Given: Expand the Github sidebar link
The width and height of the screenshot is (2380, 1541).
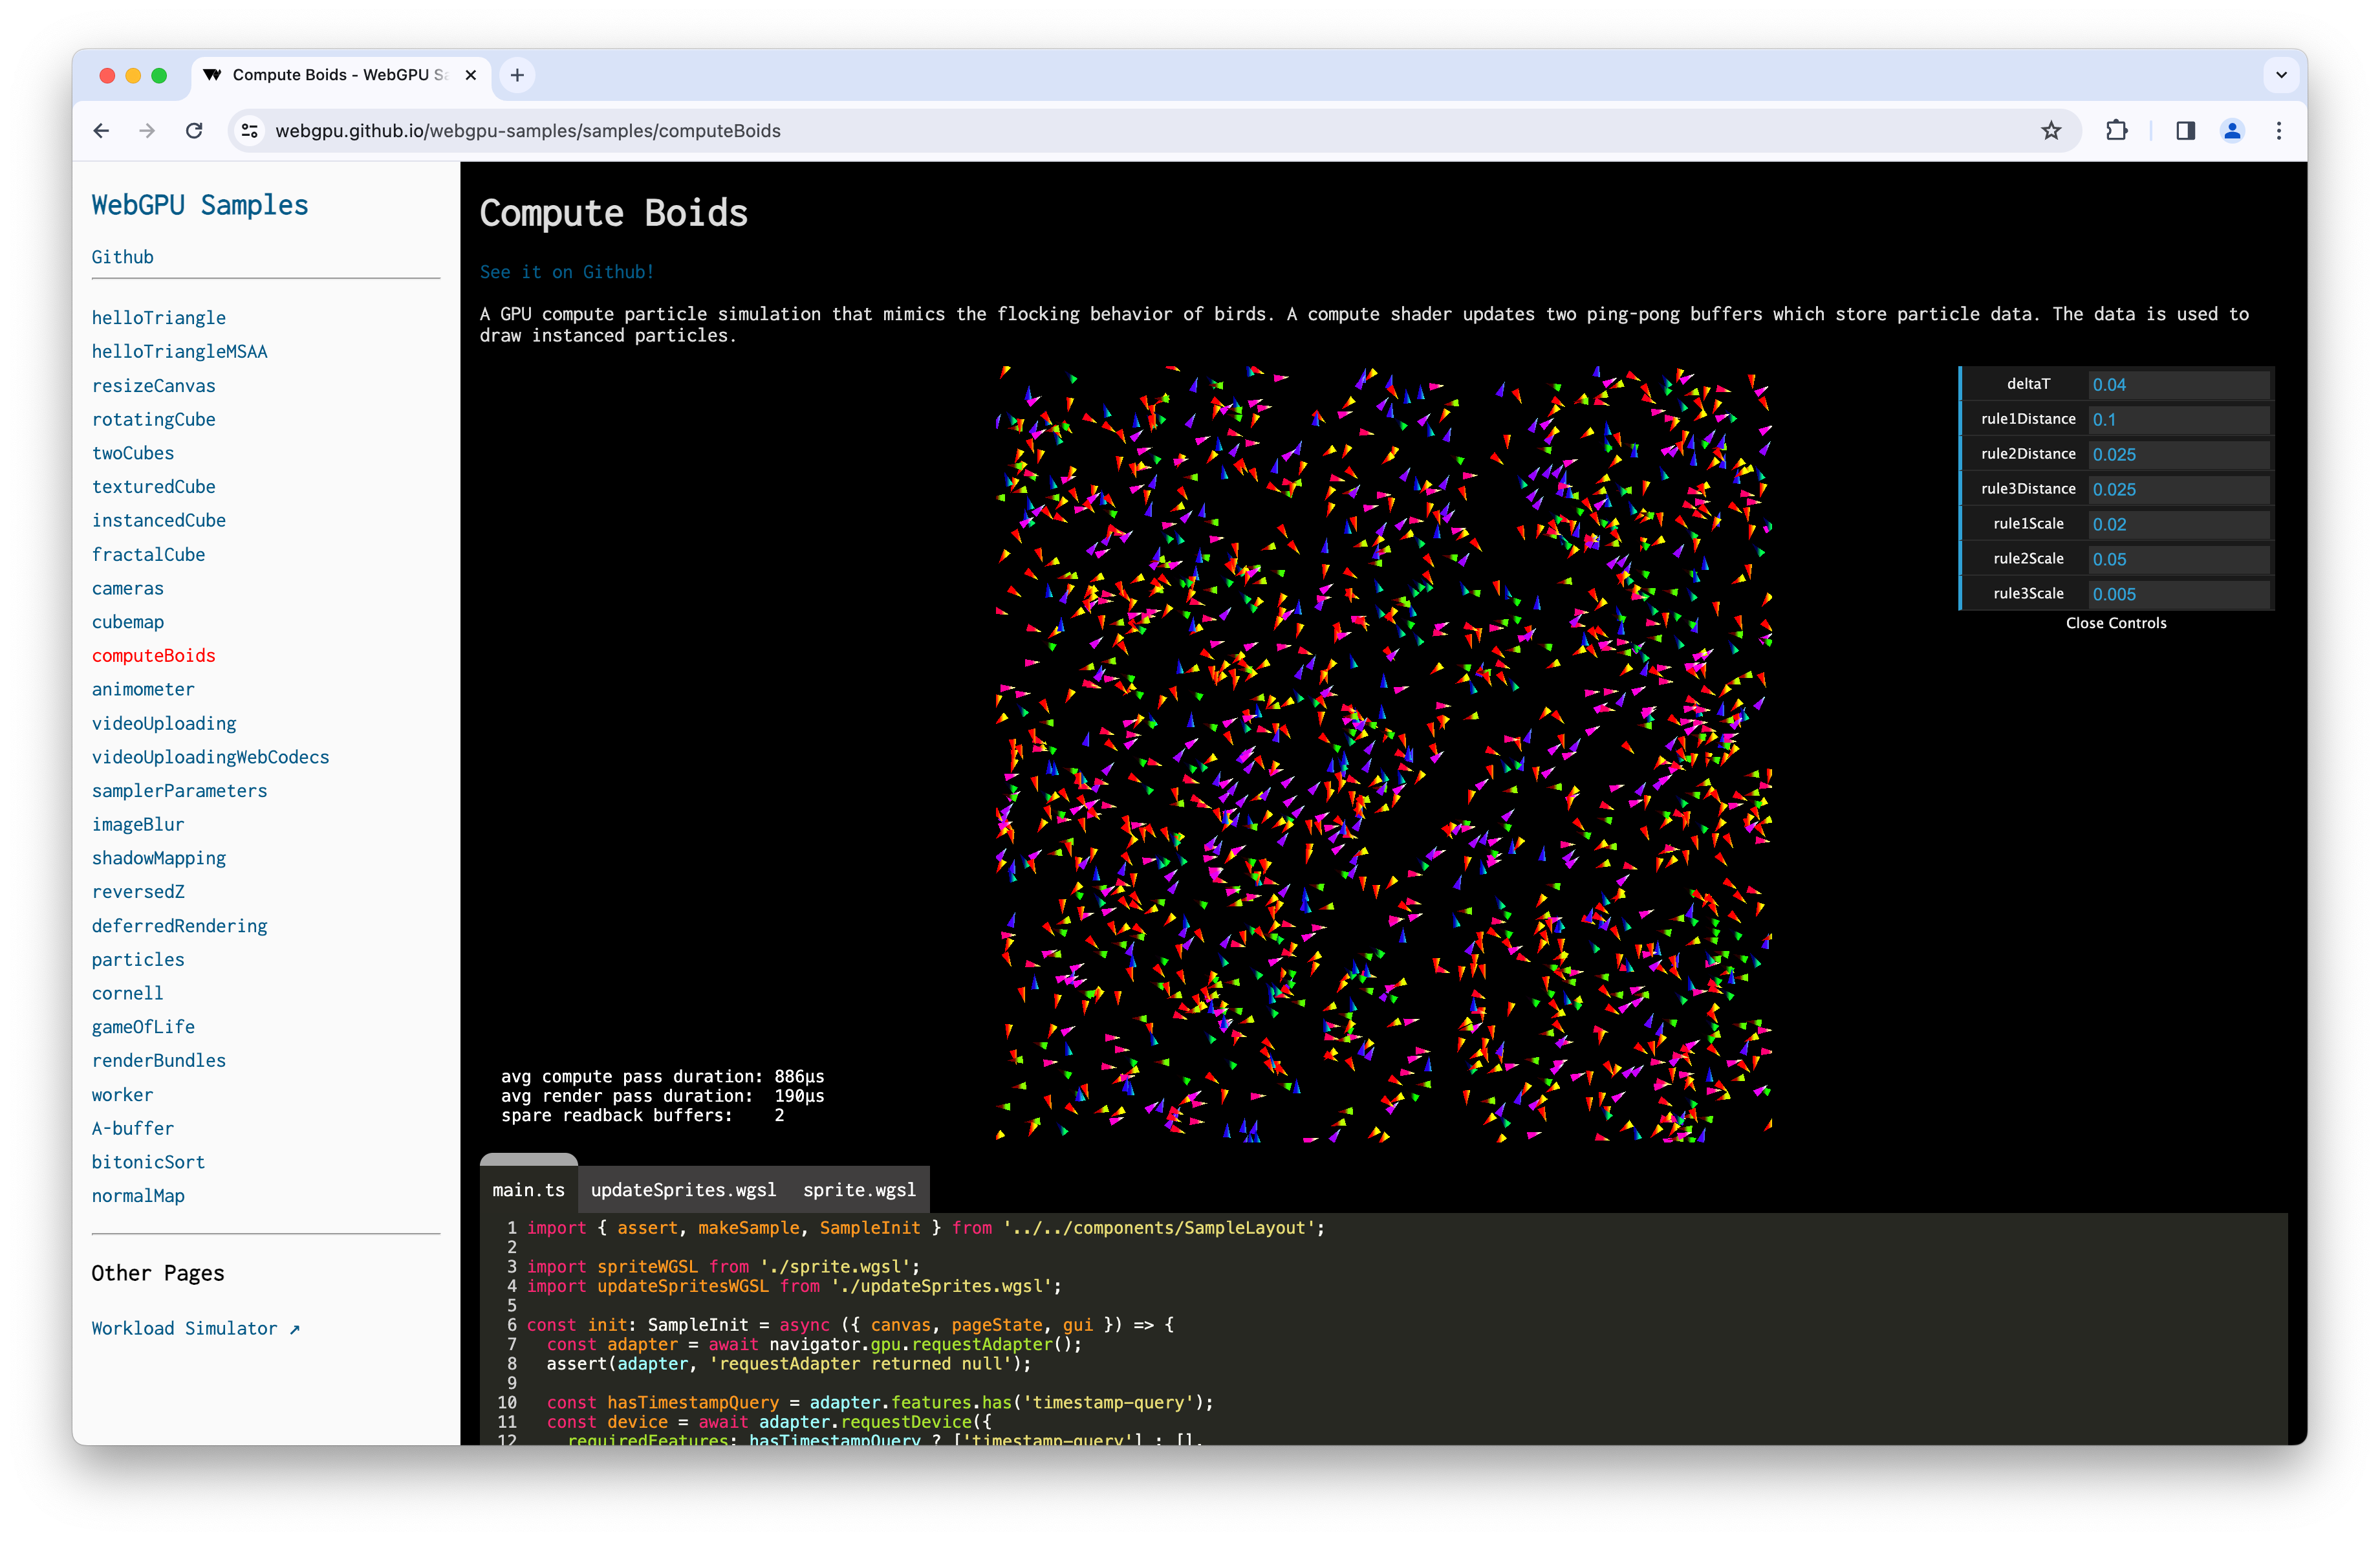Looking at the screenshot, I should [x=122, y=257].
